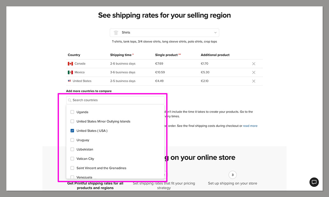Select United States Minor Outlying Islands

(x=72, y=121)
